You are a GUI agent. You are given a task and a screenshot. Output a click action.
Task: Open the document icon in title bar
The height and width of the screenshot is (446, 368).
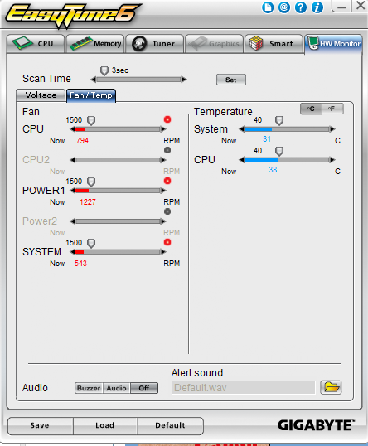268,7
